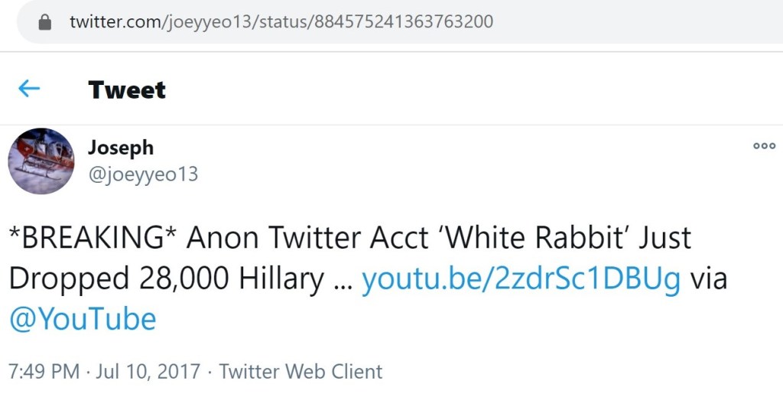Screen dimensions: 783x397
Task: View site info via padlock icon
Action: pyautogui.click(x=45, y=22)
